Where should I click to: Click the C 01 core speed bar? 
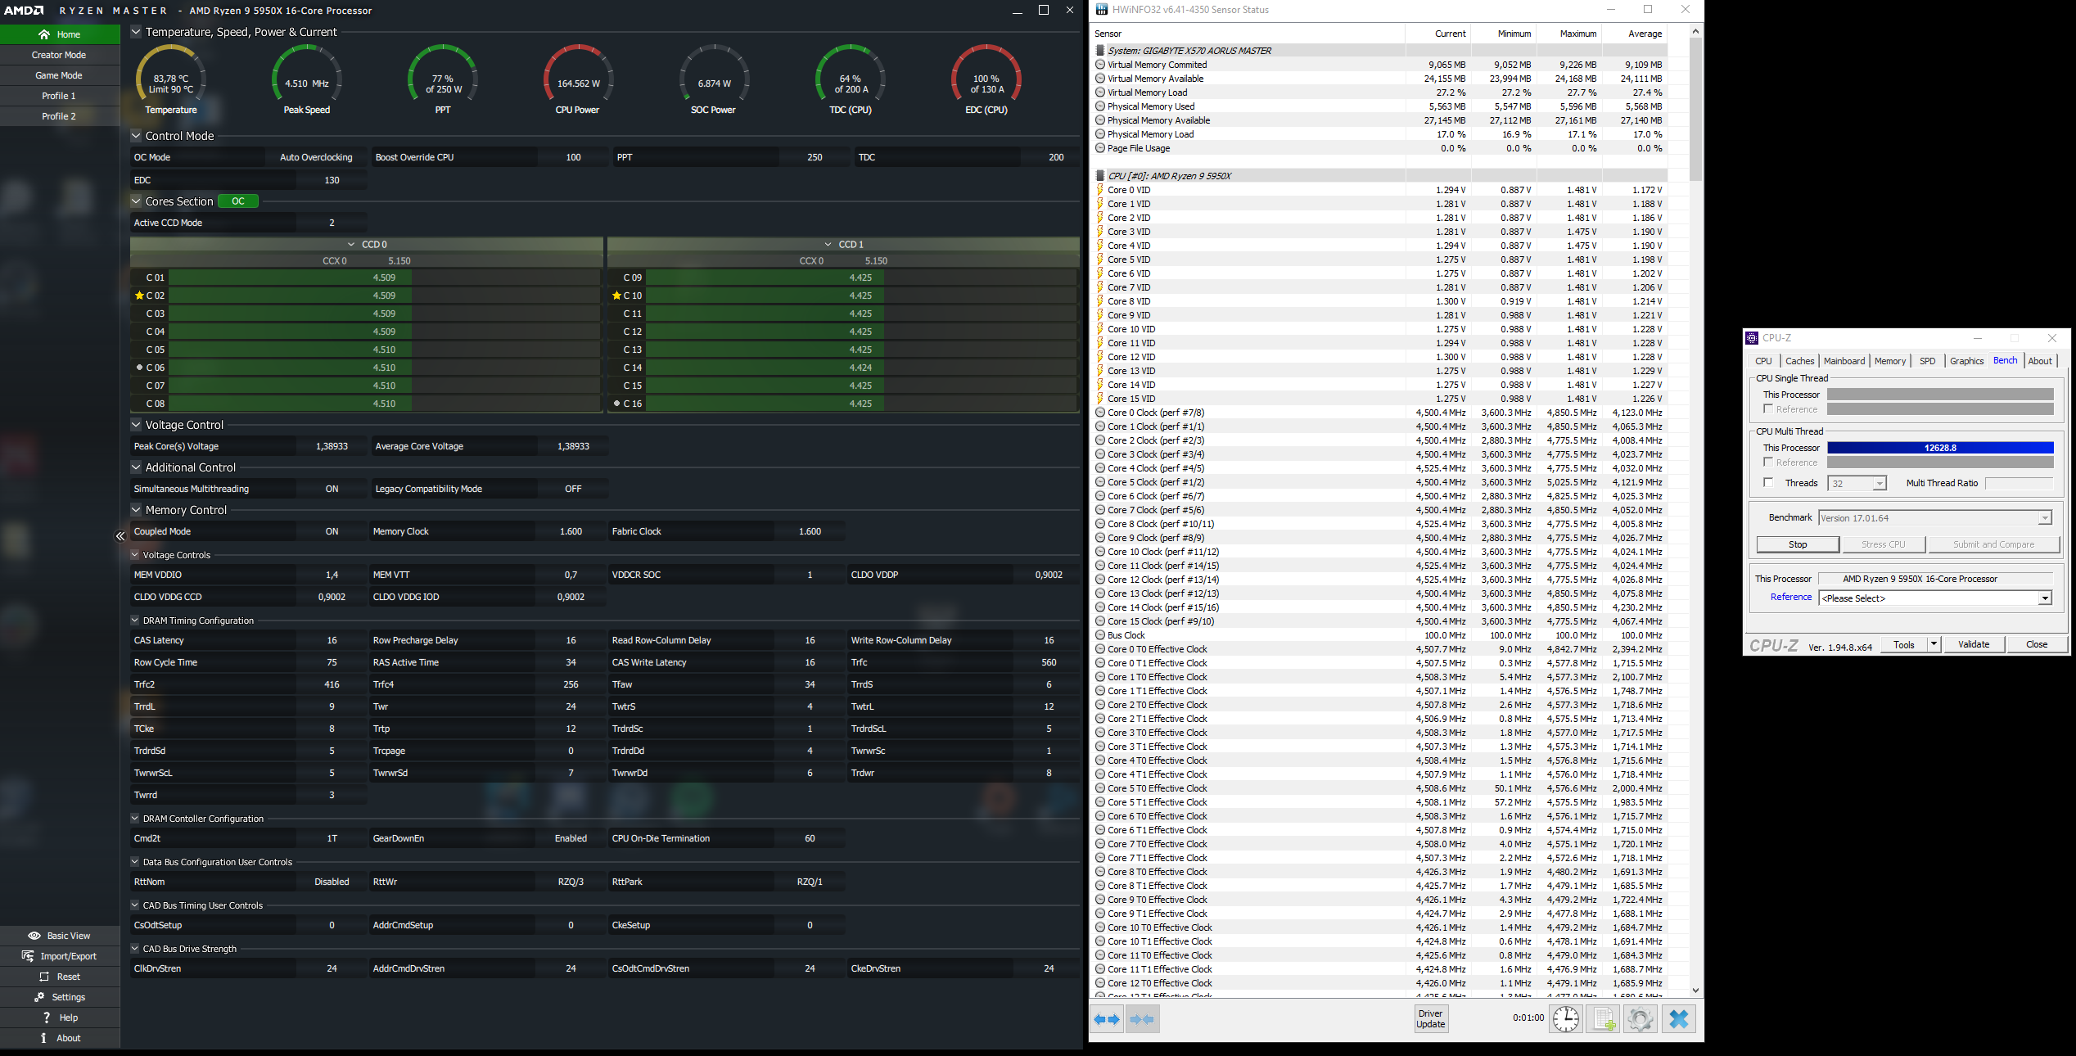384,278
